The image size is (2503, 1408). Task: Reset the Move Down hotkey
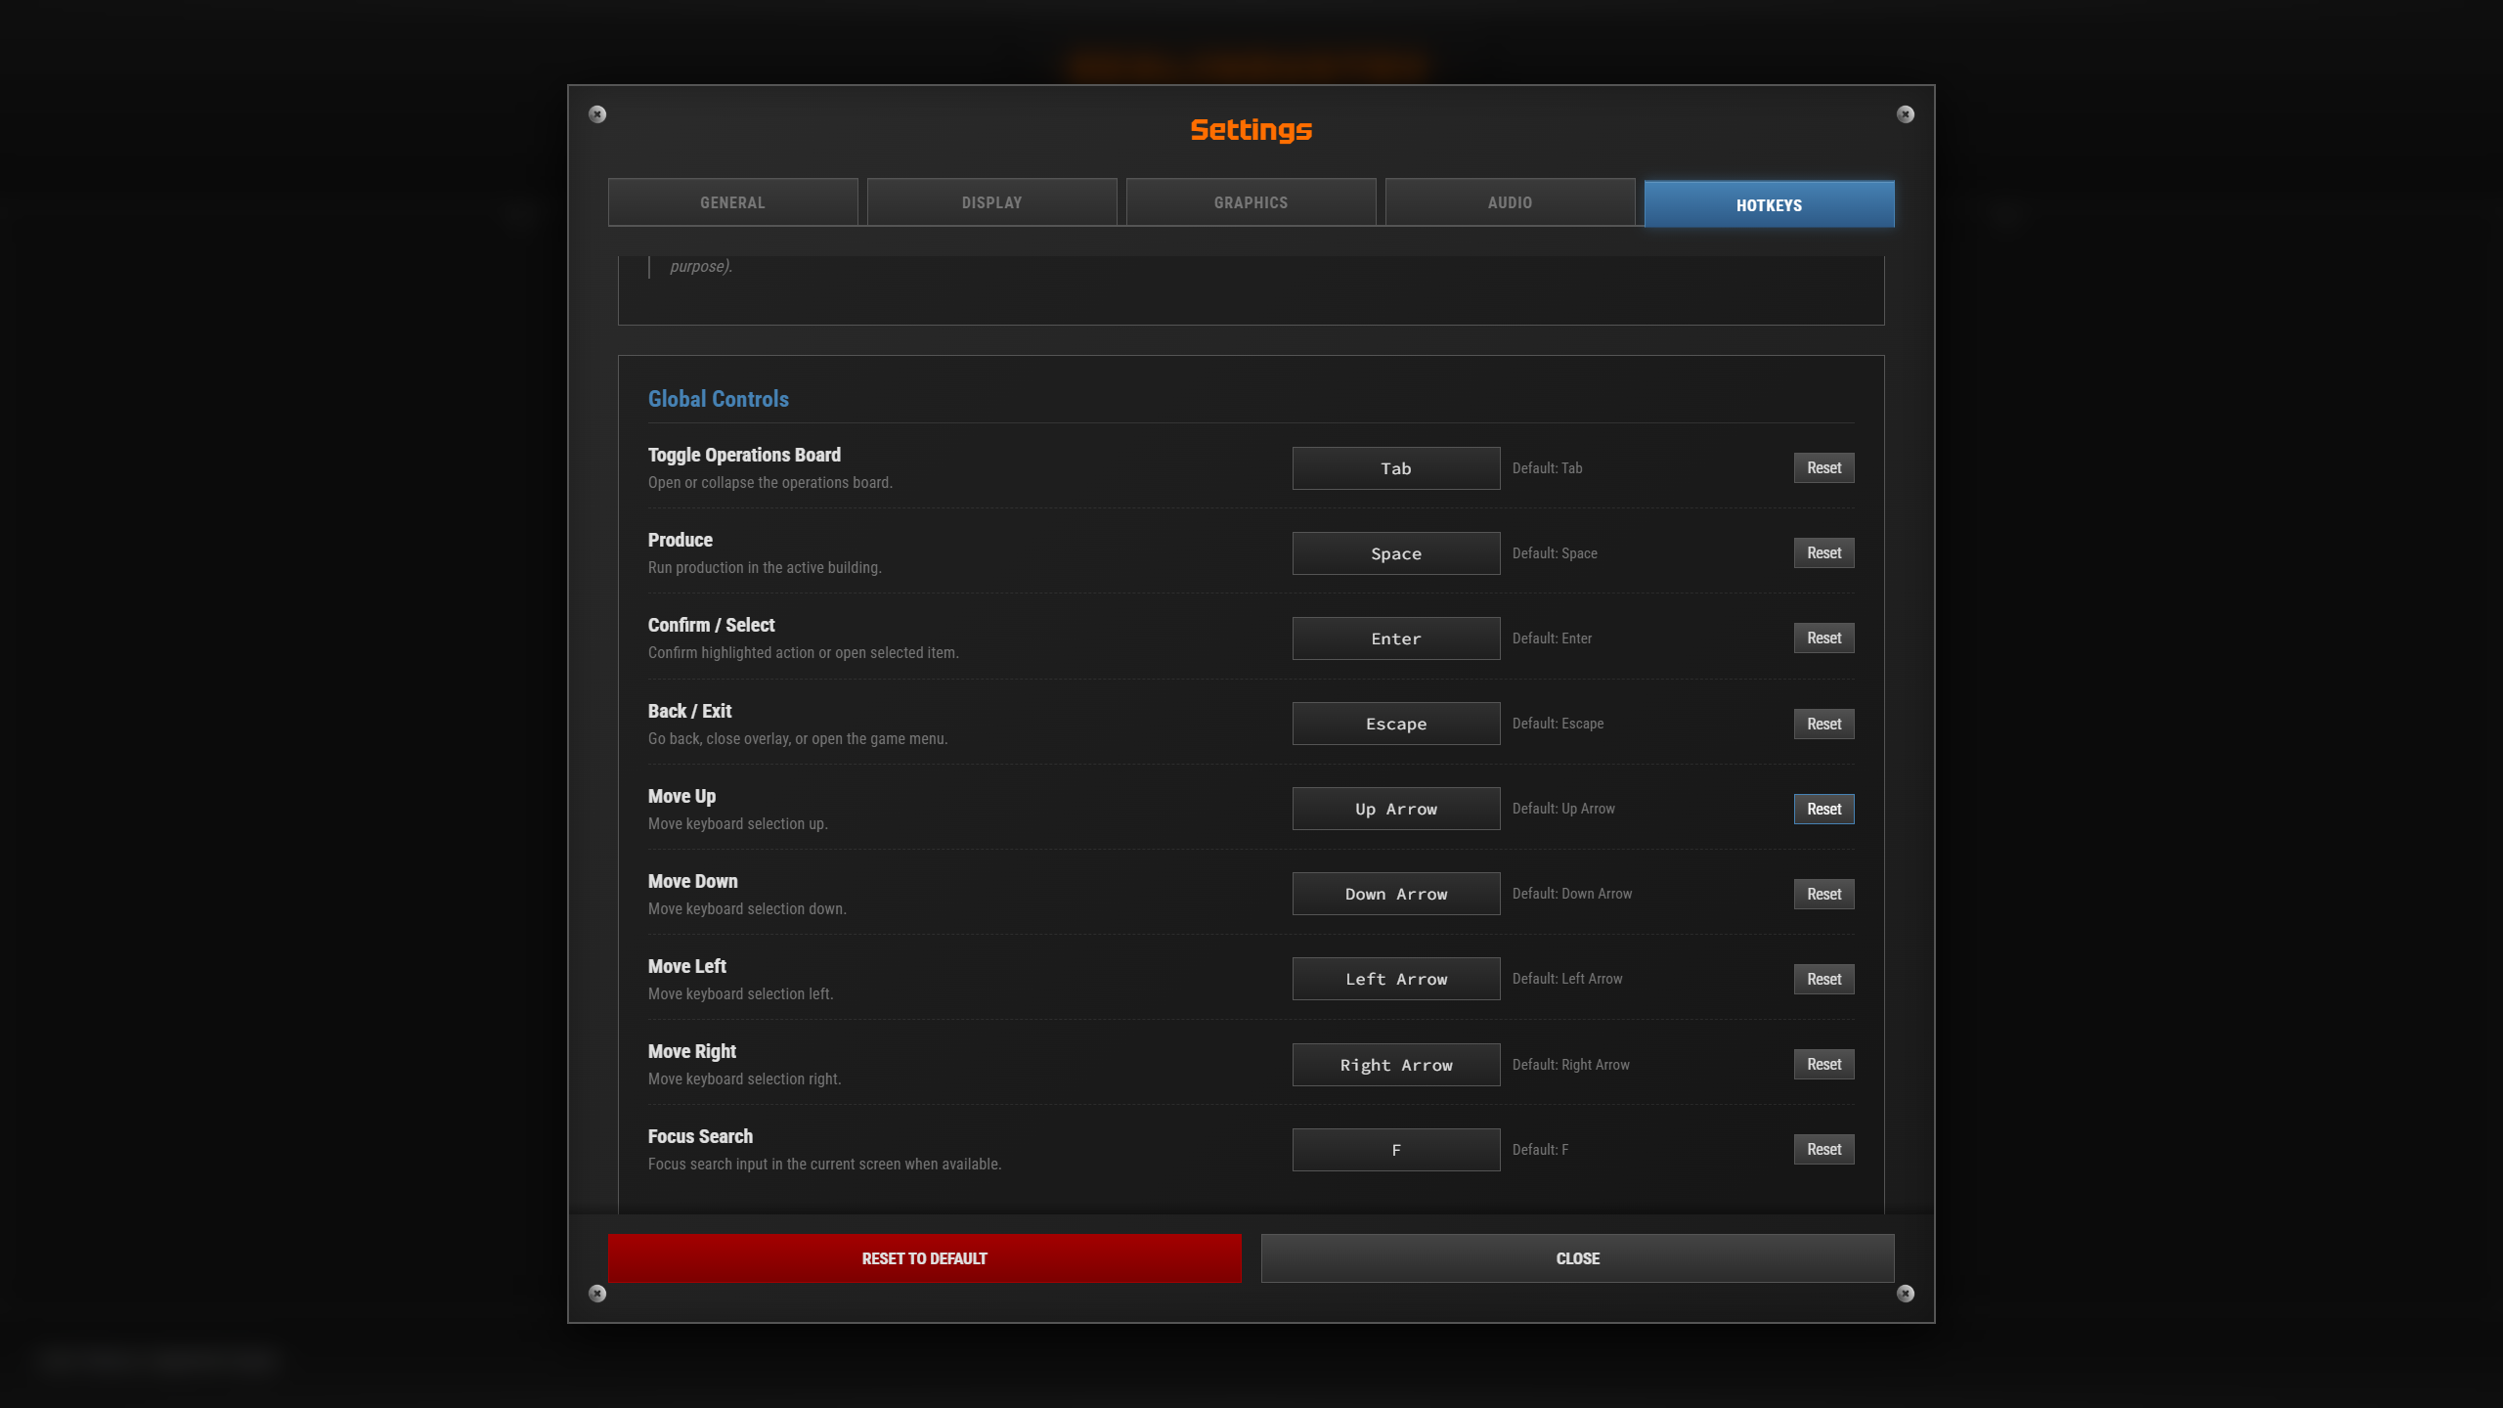(1823, 894)
